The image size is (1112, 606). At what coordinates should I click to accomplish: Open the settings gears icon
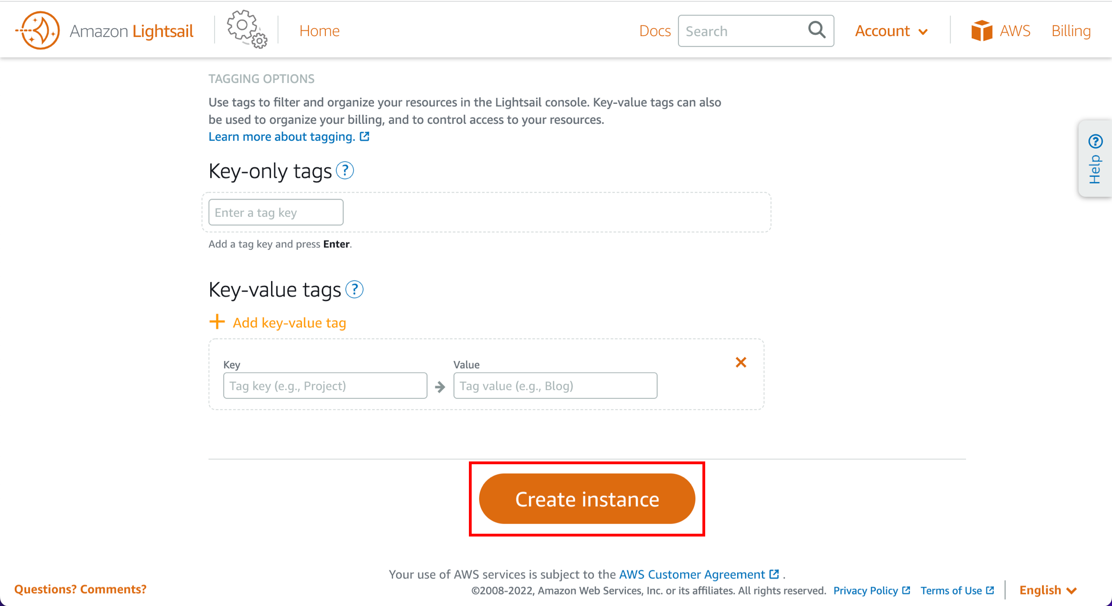pos(247,29)
